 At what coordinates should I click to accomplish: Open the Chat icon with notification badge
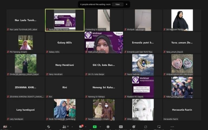pyautogui.click(x=81, y=127)
